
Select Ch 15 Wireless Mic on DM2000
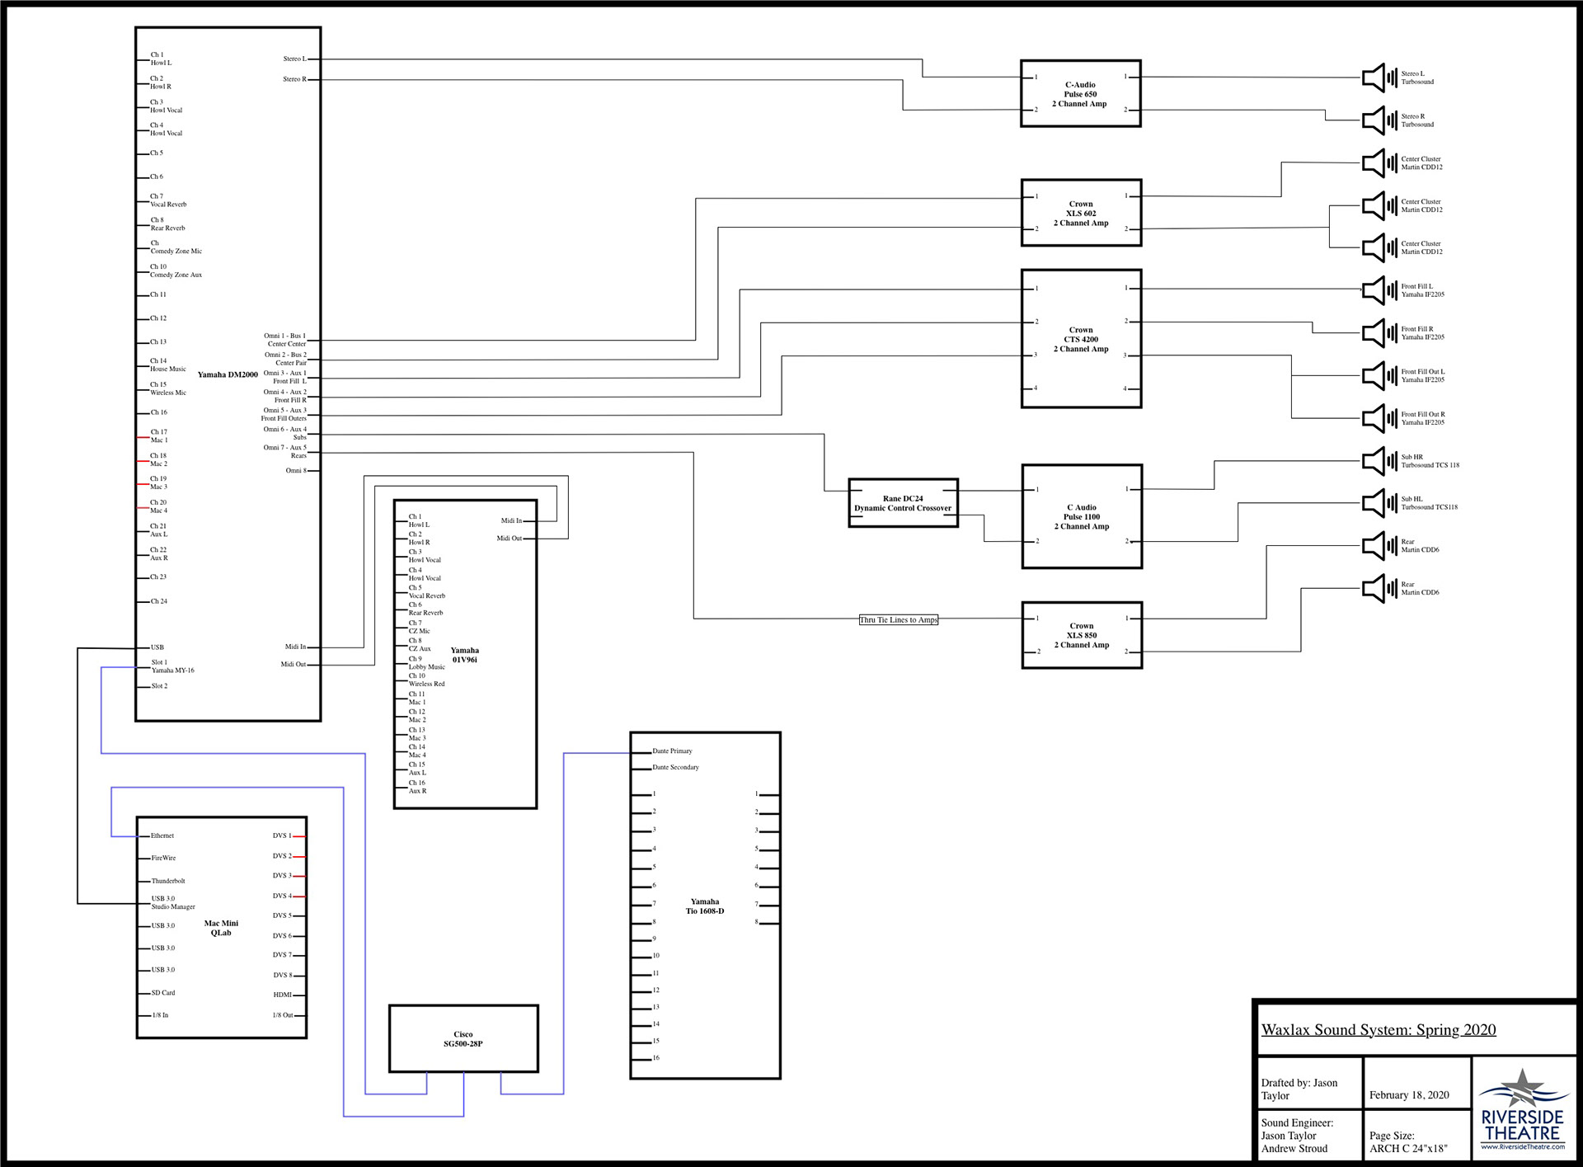coord(168,388)
